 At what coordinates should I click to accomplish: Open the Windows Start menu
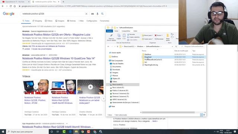[x=3, y=131]
